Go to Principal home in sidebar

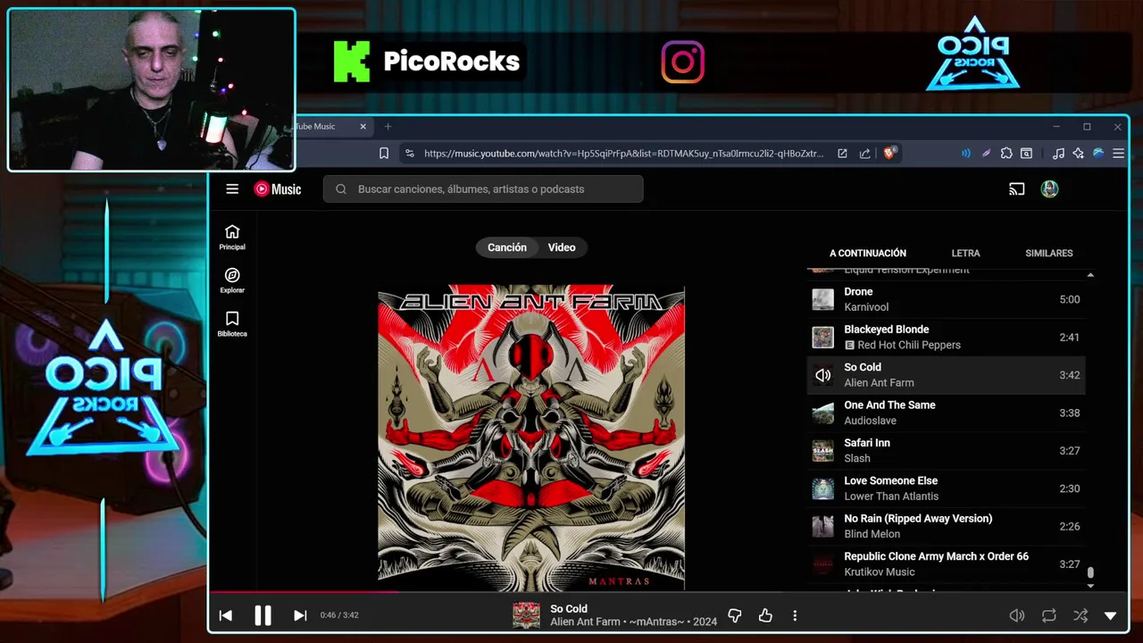point(232,238)
